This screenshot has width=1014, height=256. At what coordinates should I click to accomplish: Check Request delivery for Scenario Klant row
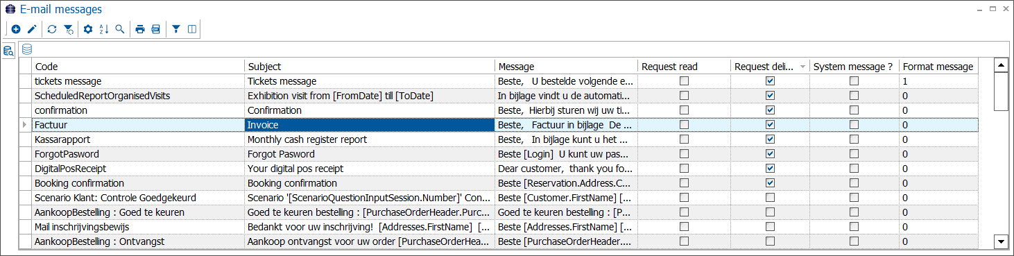[770, 198]
